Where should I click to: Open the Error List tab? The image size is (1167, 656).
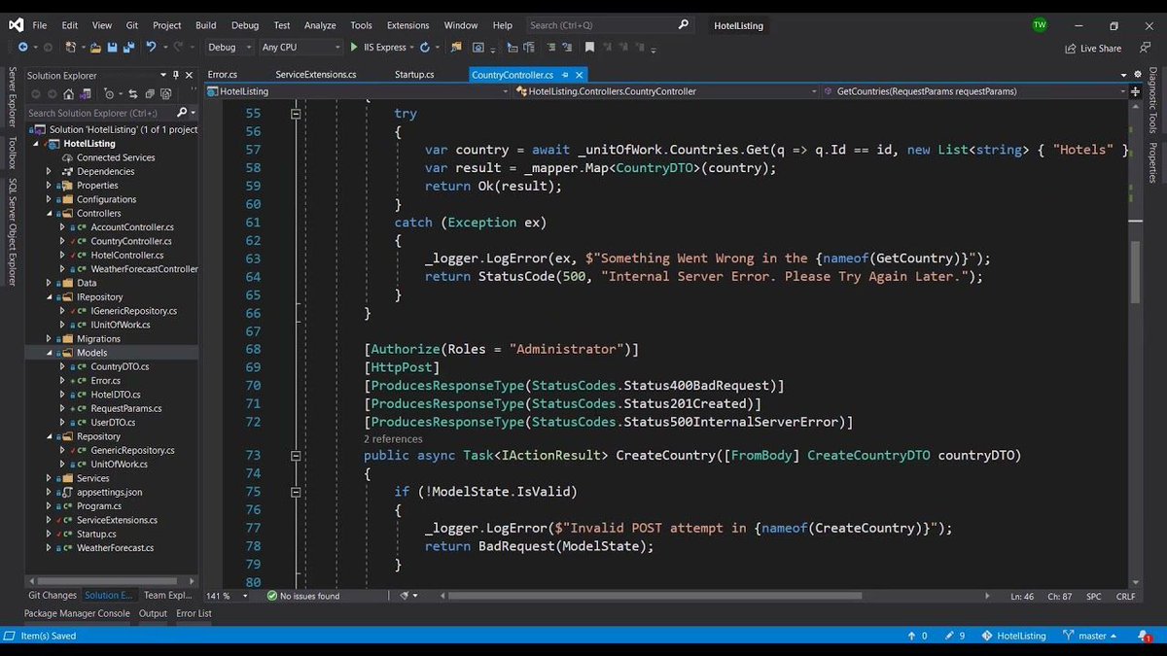(x=194, y=613)
